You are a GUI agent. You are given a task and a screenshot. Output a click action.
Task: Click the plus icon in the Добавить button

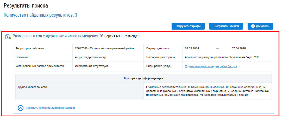pos(253,26)
